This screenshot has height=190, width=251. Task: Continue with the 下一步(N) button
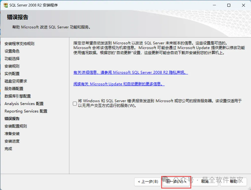(176, 182)
